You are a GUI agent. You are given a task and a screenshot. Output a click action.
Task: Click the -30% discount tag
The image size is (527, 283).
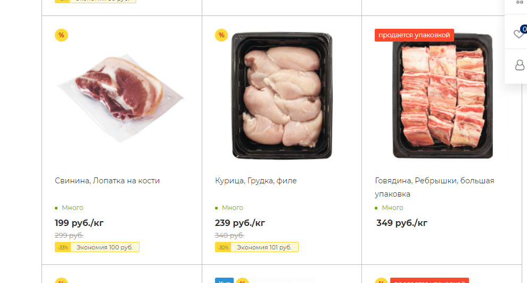coord(223,247)
